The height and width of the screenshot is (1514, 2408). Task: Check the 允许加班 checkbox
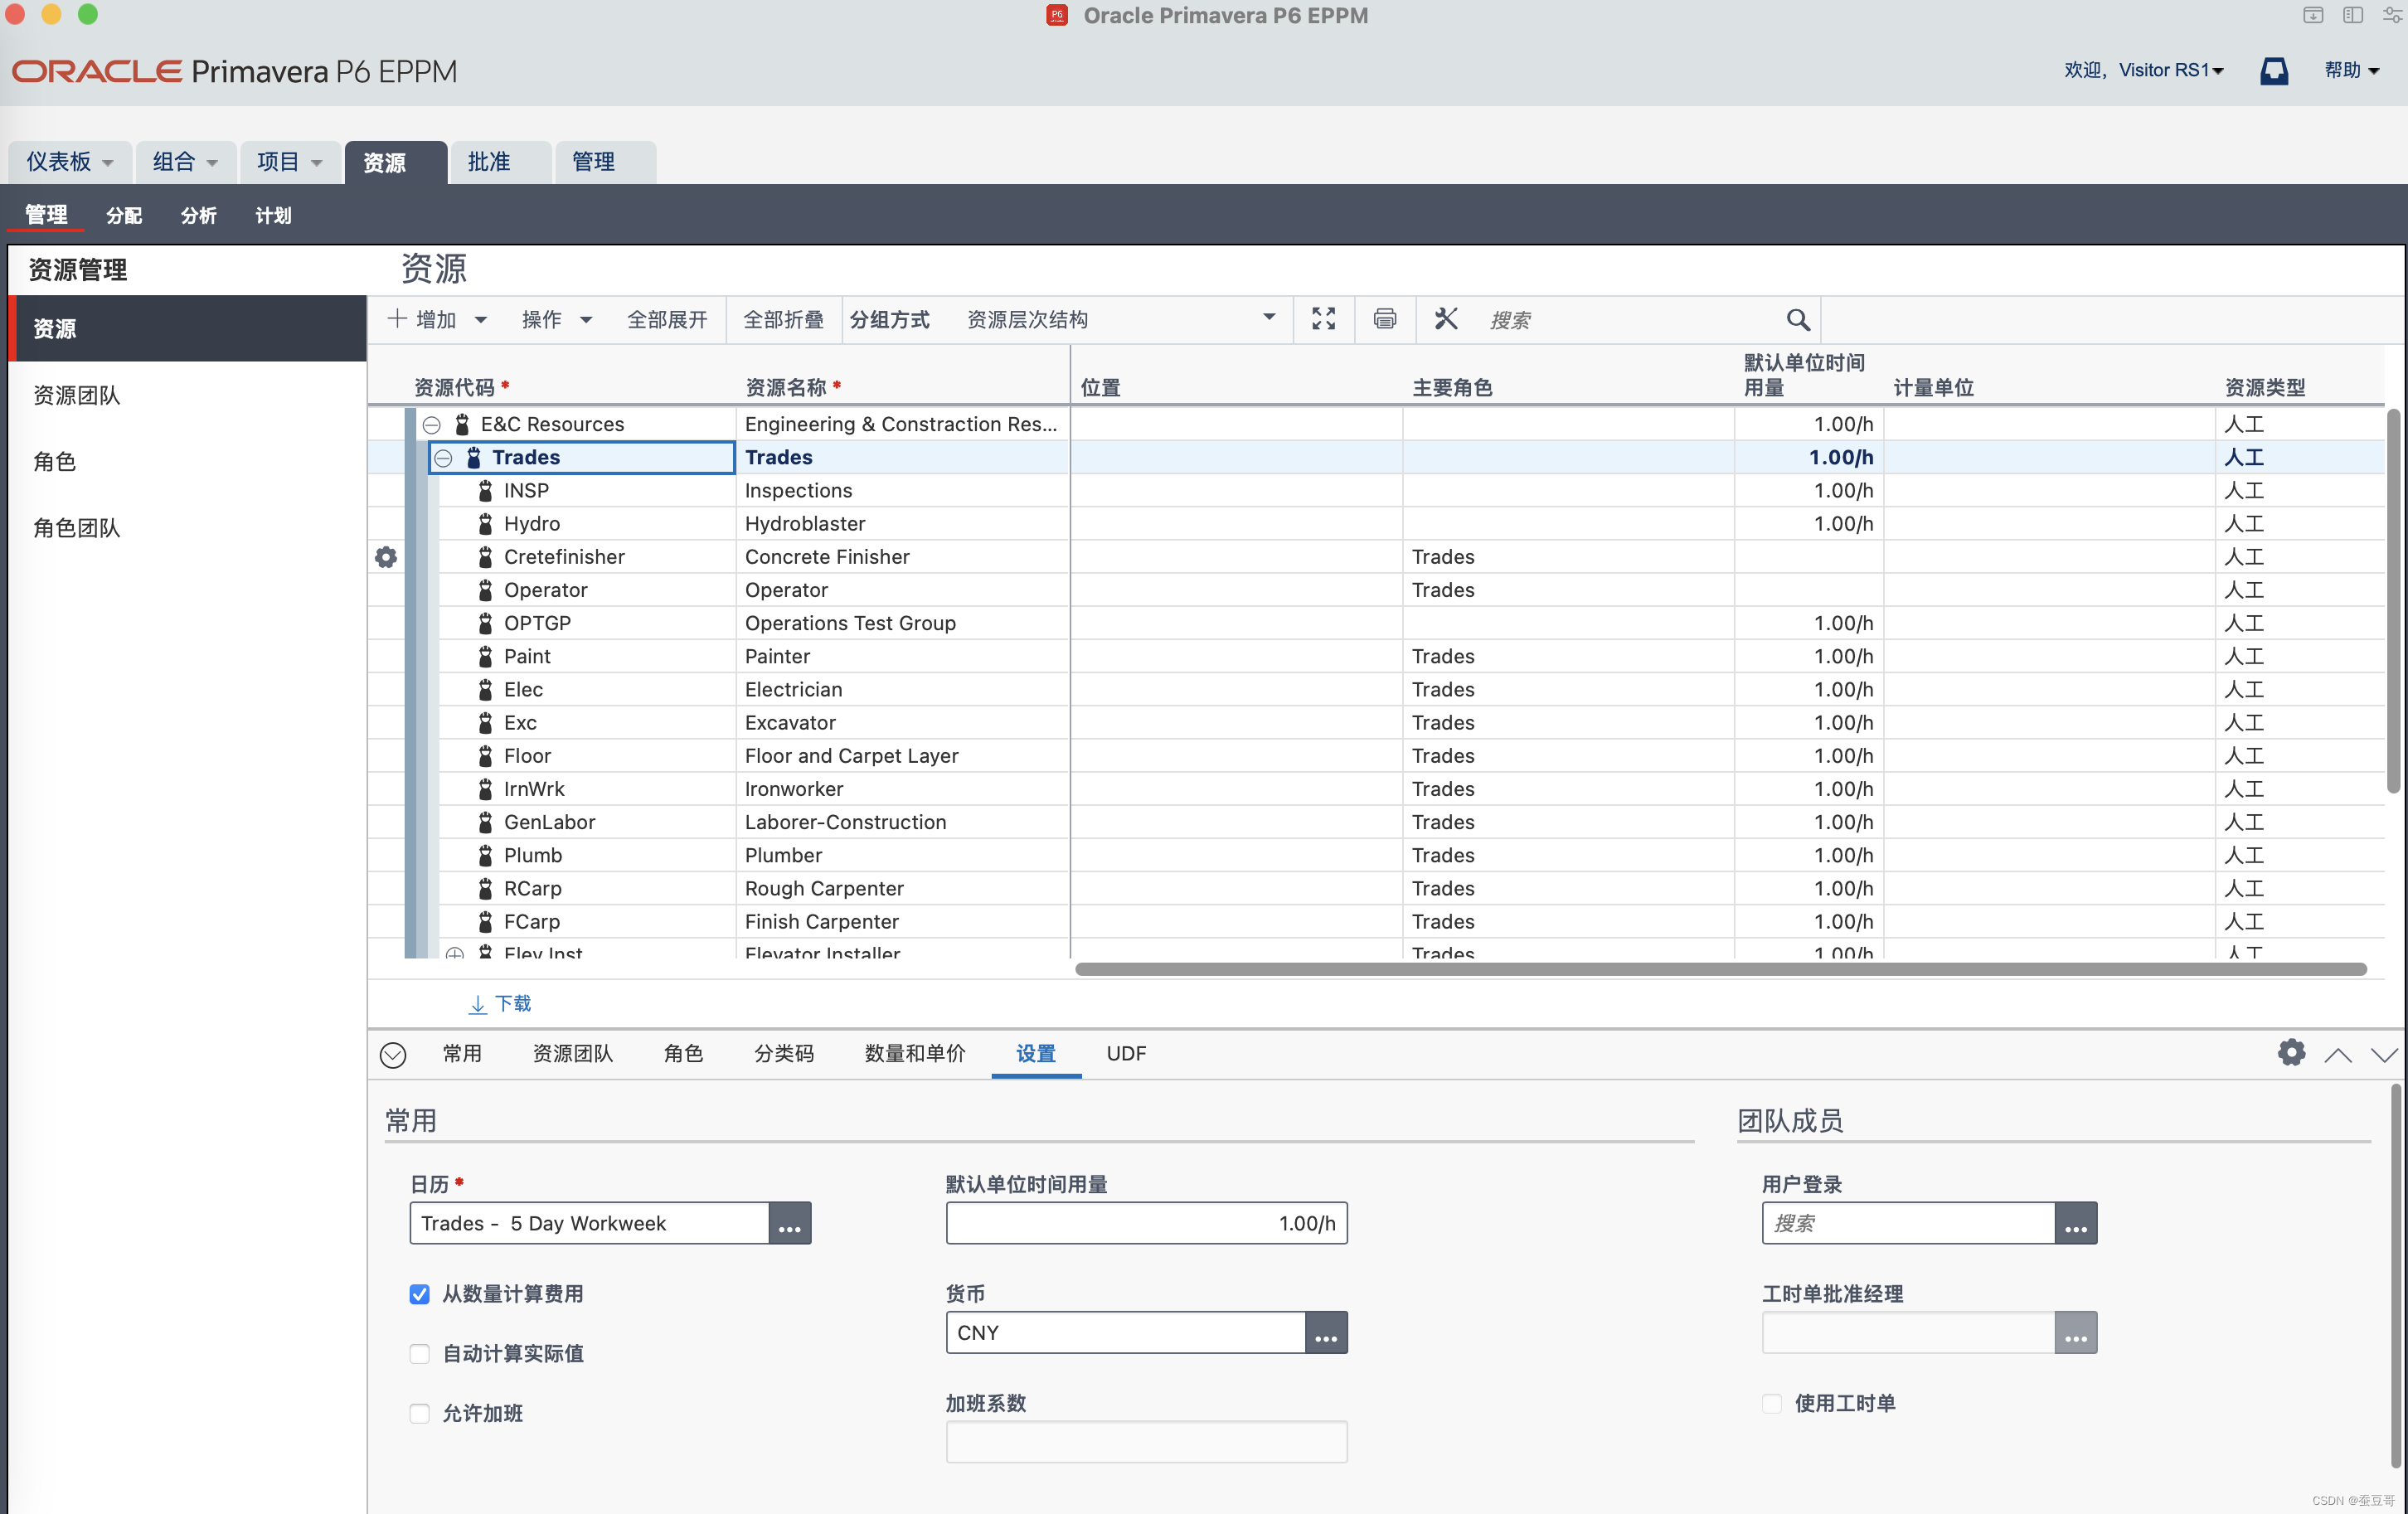pyautogui.click(x=419, y=1413)
